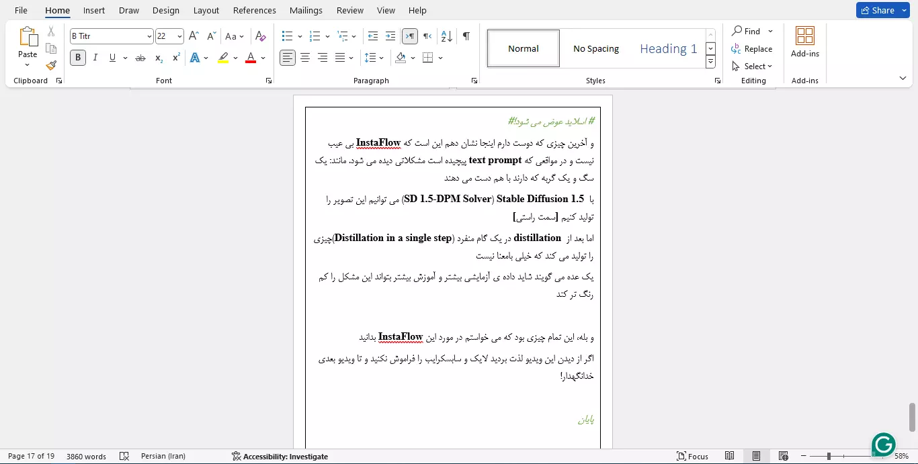Align the text to the left
918x464 pixels.
click(x=288, y=58)
